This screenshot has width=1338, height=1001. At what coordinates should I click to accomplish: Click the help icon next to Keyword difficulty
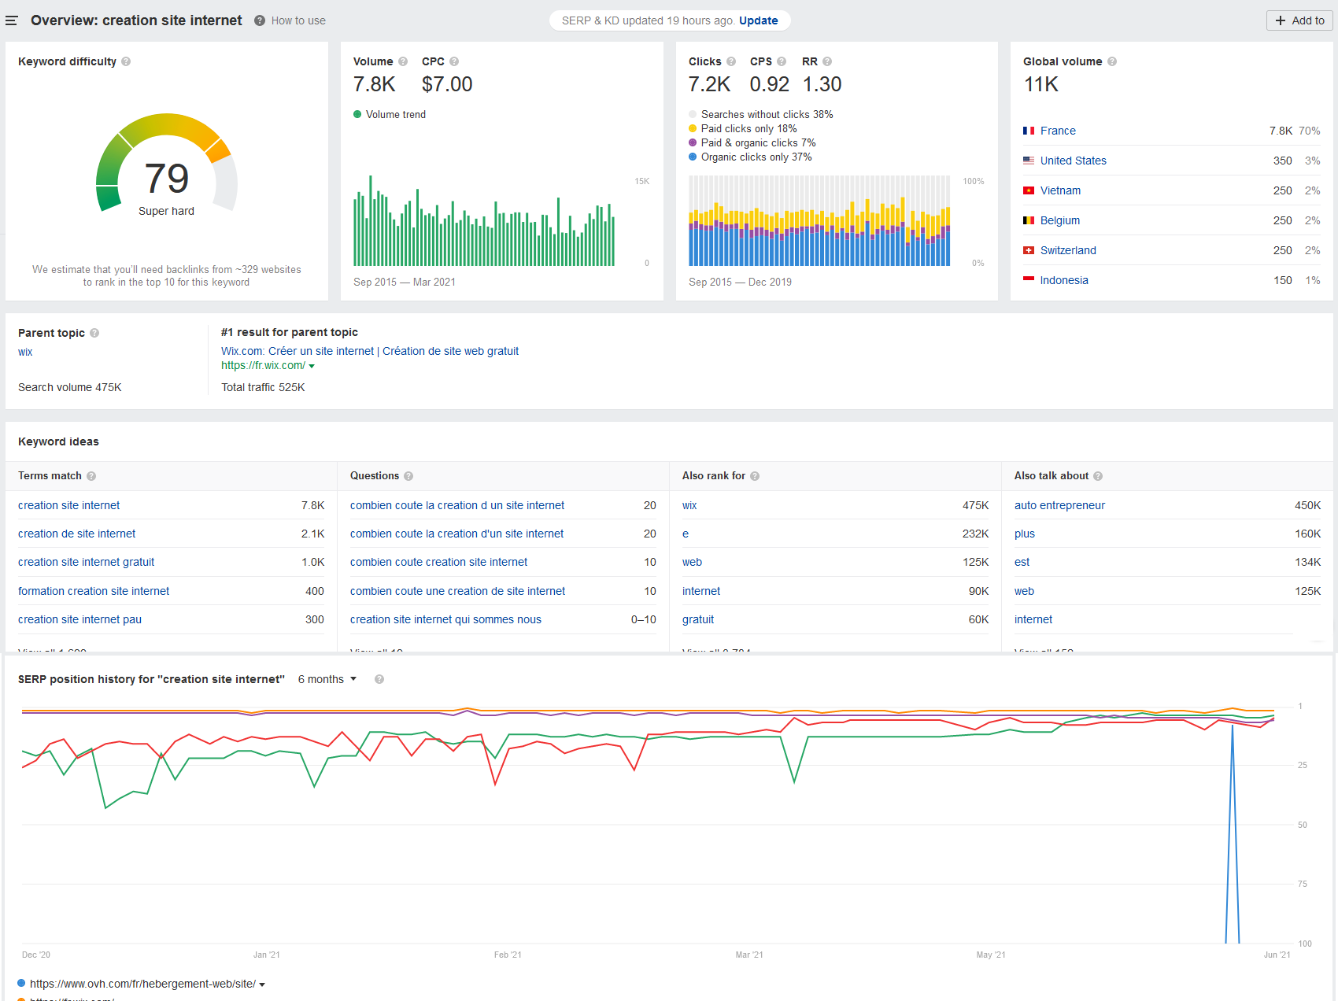(x=126, y=61)
